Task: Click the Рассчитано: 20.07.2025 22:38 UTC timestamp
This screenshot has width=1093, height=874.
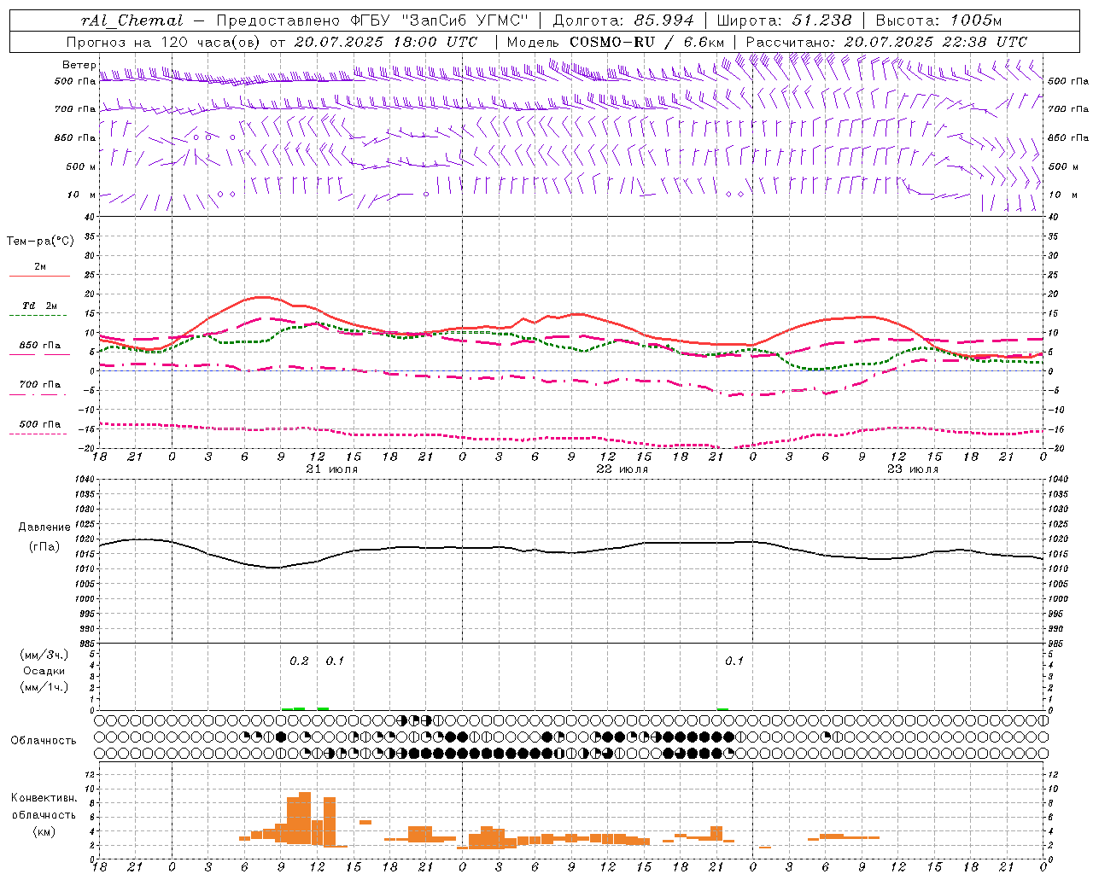Action: point(886,42)
